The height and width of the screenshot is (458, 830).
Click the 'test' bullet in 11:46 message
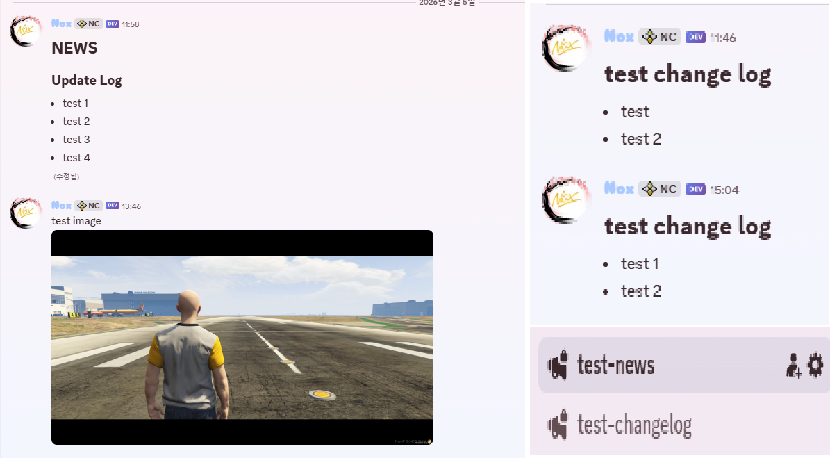635,112
